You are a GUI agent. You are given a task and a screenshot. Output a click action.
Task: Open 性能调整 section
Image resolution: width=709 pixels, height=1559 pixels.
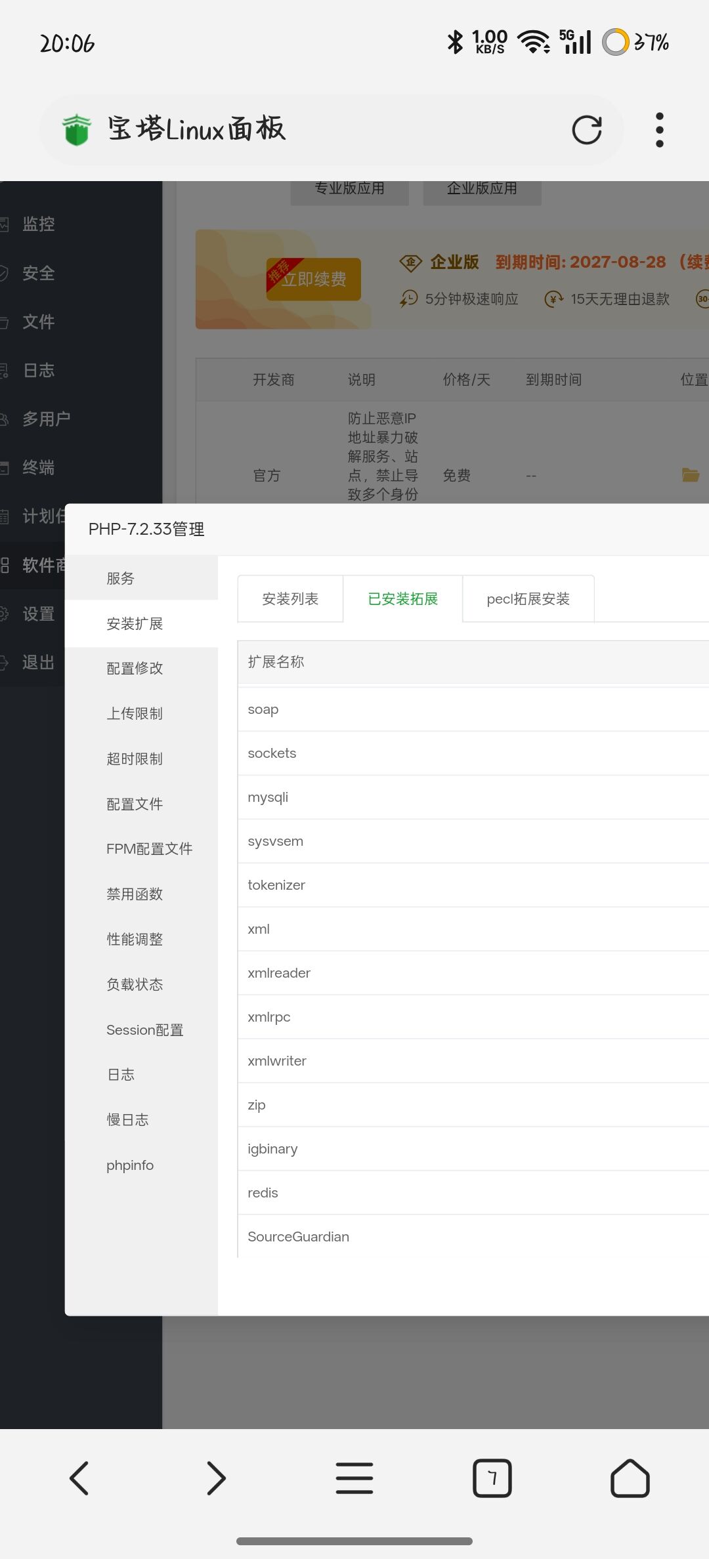141,939
